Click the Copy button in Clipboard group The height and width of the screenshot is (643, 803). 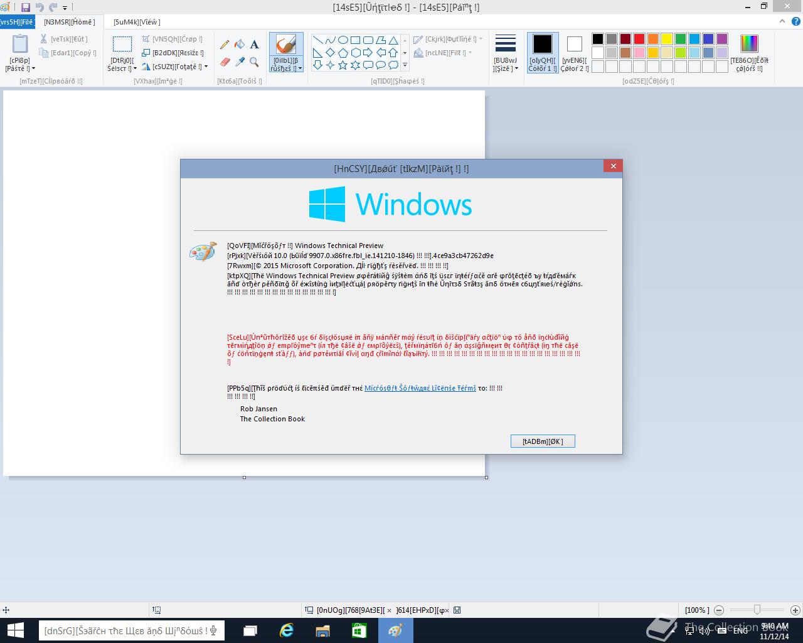[68, 53]
